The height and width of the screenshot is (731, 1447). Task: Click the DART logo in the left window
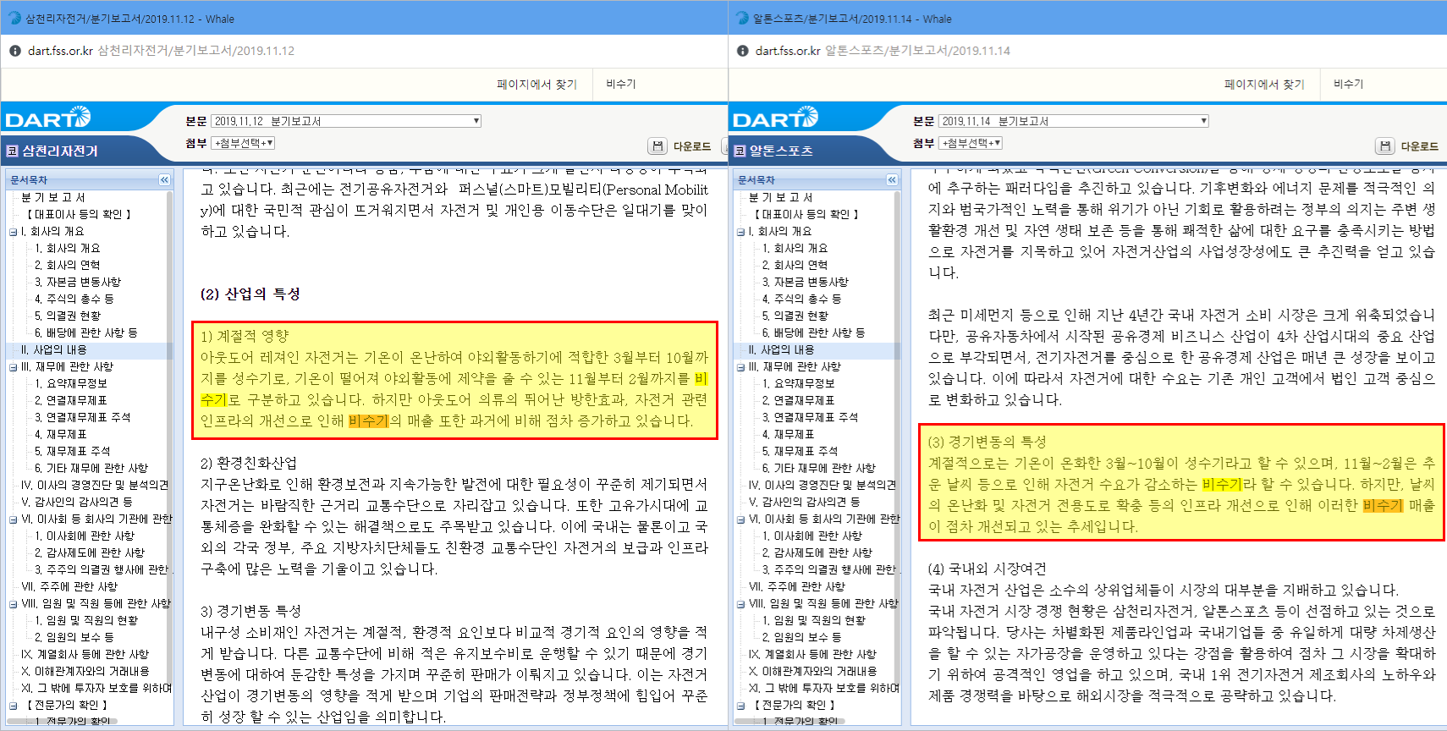(48, 118)
